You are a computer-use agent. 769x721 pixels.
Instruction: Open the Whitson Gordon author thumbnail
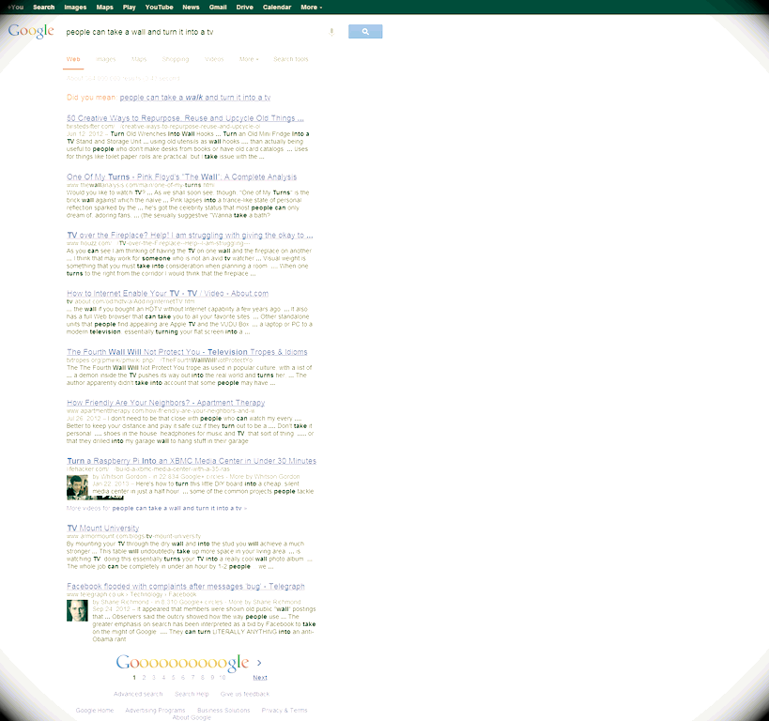(x=78, y=487)
